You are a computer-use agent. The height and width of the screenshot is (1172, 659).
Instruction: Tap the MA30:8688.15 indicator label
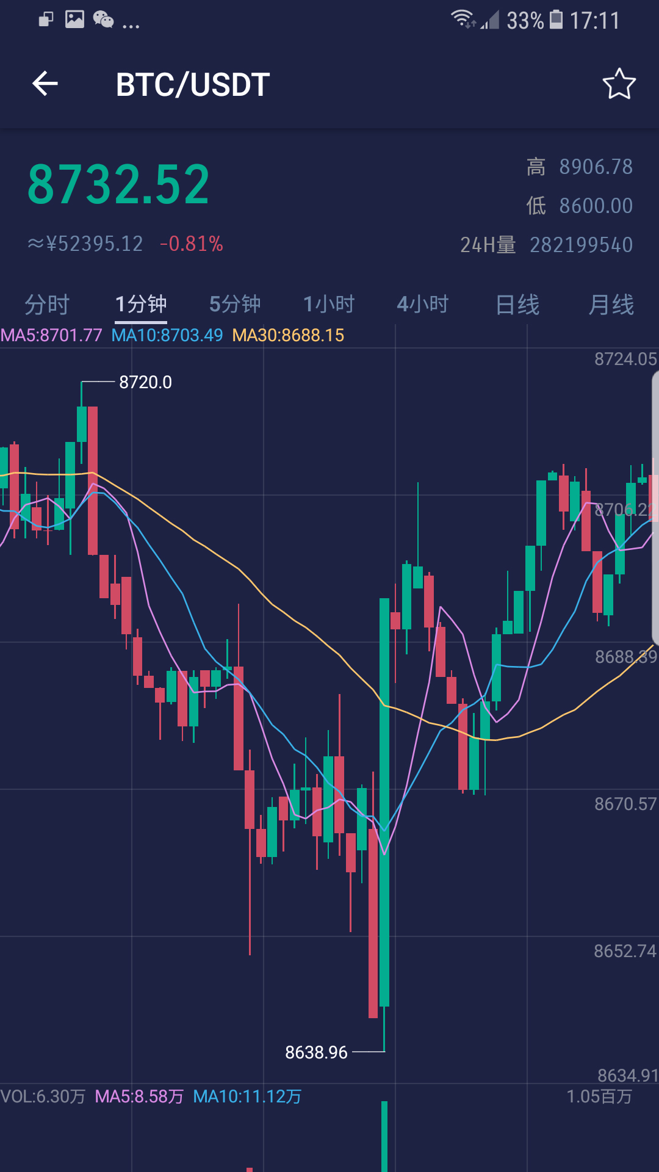[288, 335]
